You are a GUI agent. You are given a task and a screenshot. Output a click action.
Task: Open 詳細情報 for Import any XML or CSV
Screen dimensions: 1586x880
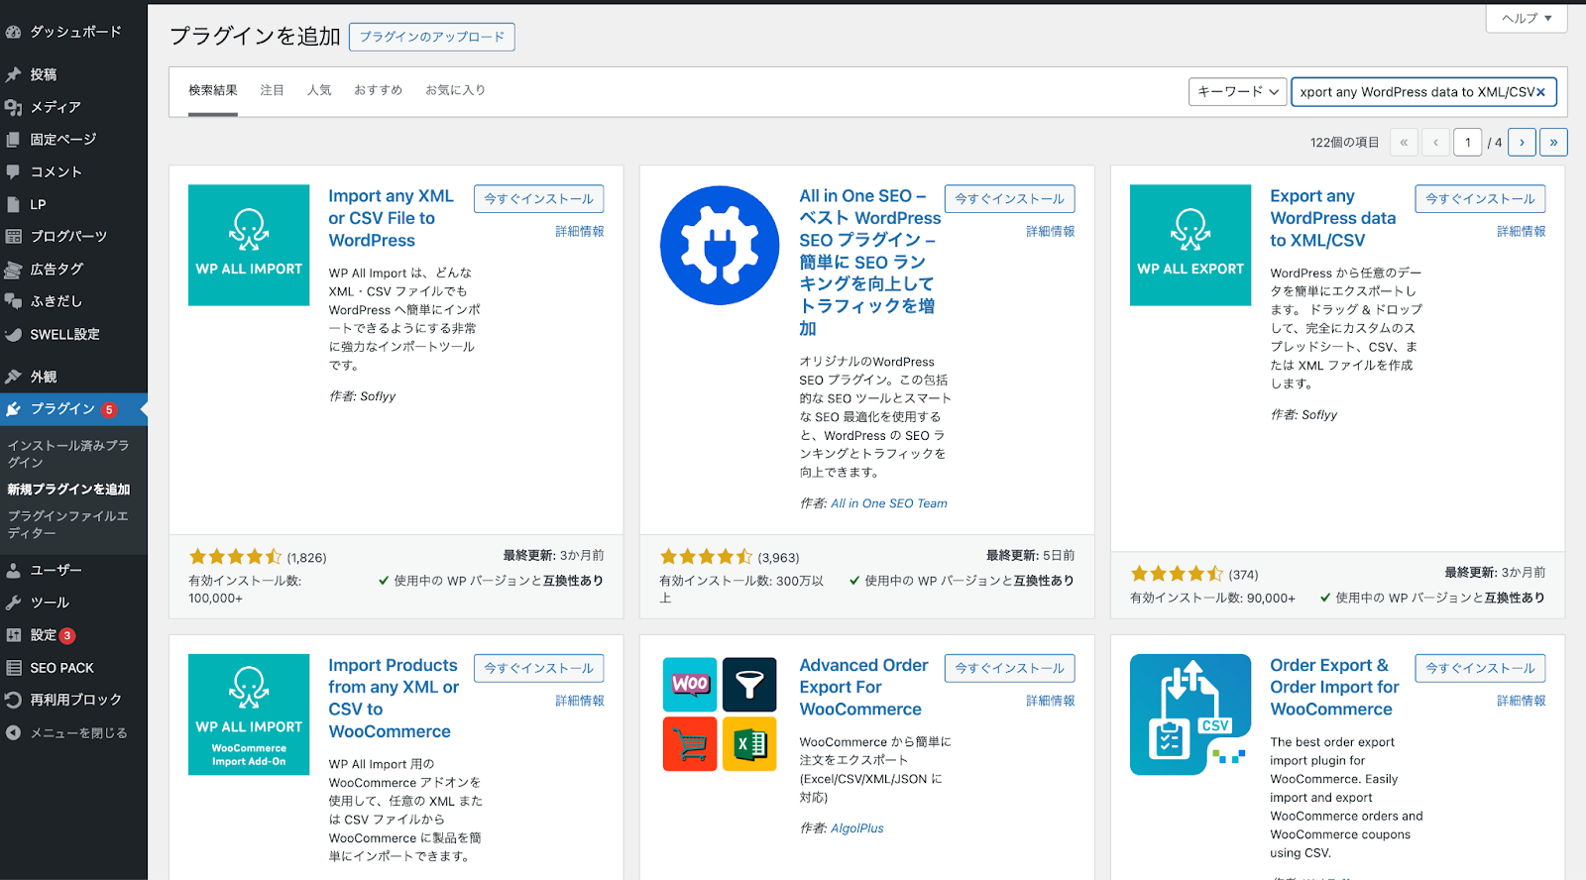[579, 232]
